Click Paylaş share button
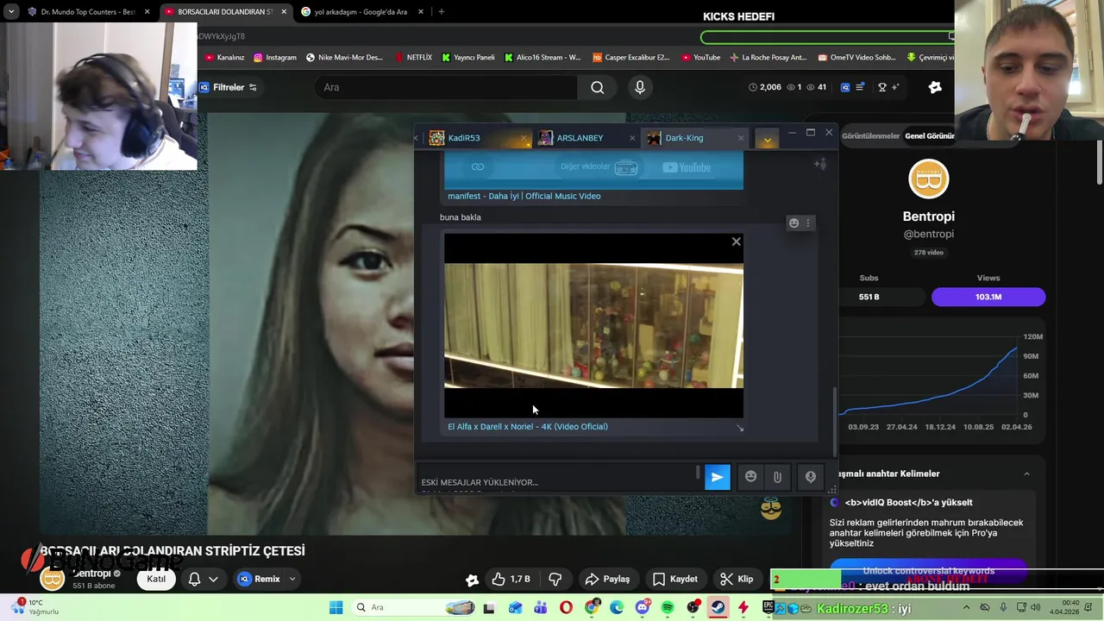This screenshot has width=1104, height=621. [607, 579]
